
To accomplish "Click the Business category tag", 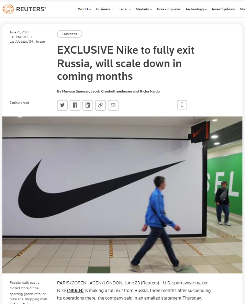I will click(x=70, y=34).
